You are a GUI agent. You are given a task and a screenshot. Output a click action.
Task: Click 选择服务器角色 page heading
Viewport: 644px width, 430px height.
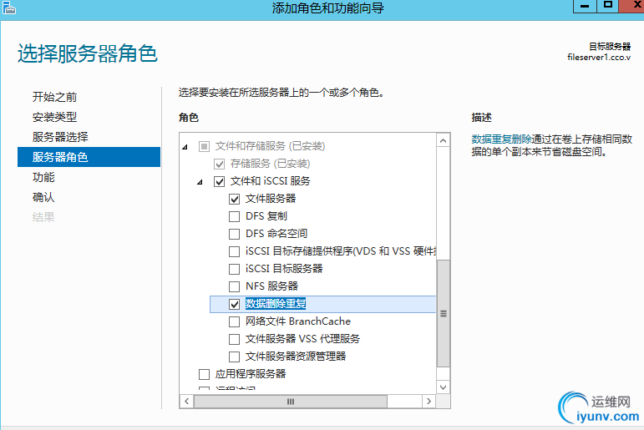coord(88,53)
